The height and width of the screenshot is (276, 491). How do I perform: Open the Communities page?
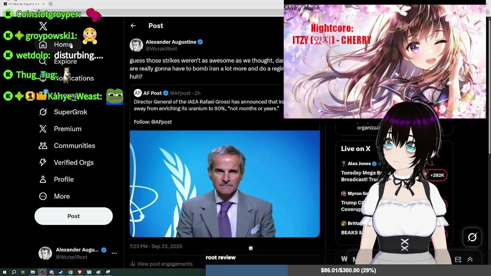[67, 146]
